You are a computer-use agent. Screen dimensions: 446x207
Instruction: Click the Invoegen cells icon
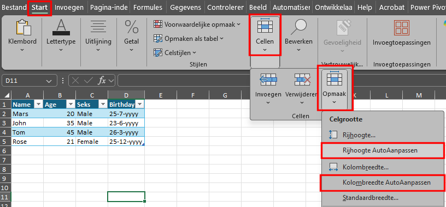(268, 80)
